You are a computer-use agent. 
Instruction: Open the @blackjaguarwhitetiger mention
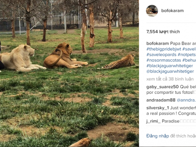[x=170, y=71]
